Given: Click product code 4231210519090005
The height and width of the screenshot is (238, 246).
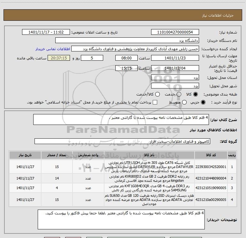Looking at the screenshot, I should pos(211,188).
